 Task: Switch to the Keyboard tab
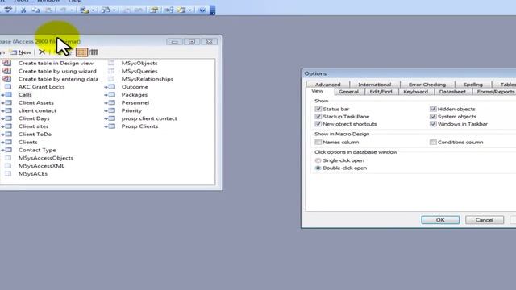point(416,92)
